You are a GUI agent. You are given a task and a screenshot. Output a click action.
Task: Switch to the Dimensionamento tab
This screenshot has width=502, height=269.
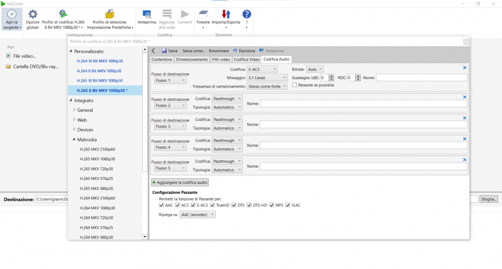point(192,60)
